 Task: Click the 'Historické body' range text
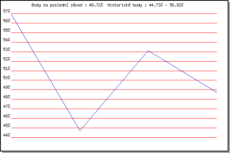click(145, 5)
